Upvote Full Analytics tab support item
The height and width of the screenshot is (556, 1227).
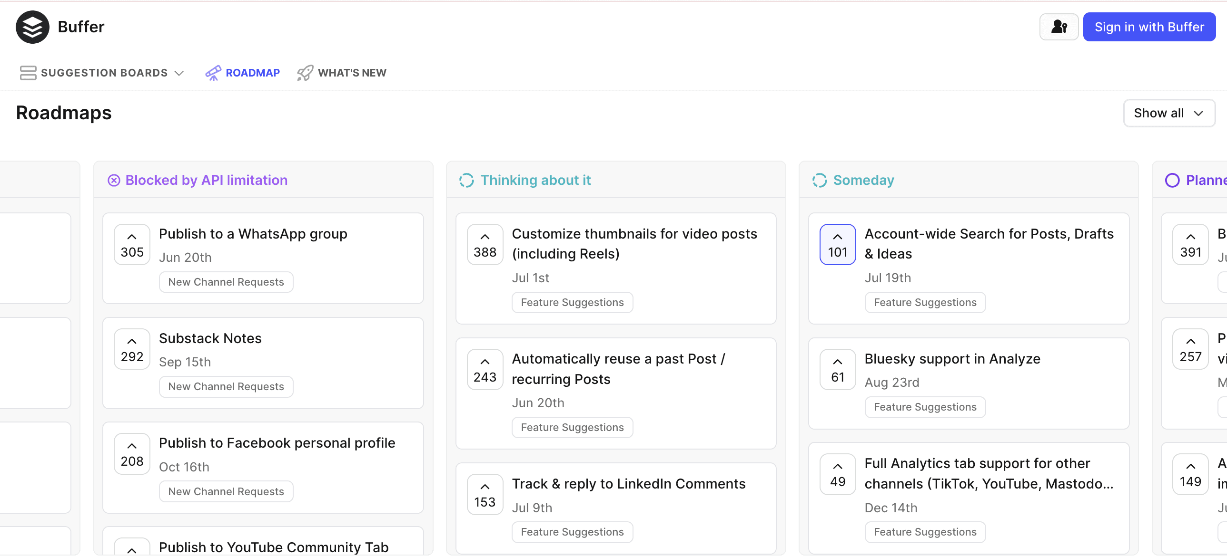(x=837, y=474)
